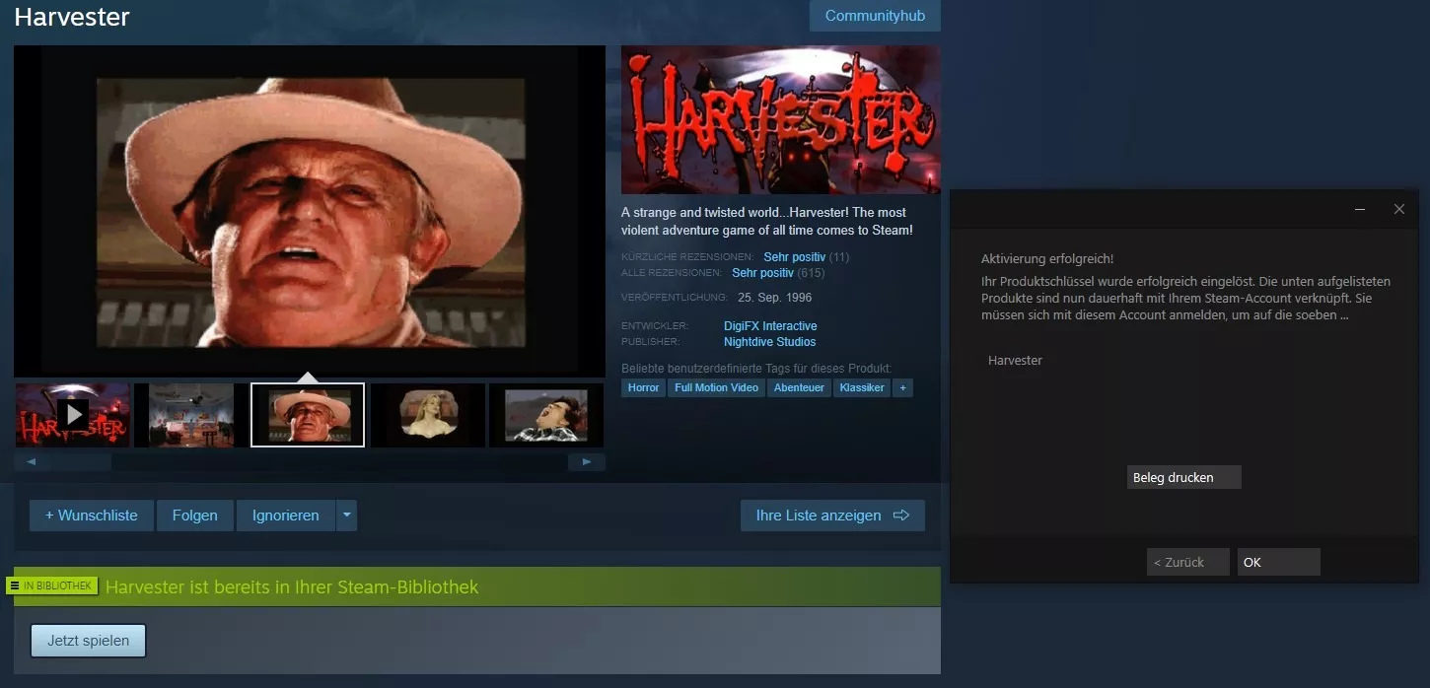
Task: Start game with Jetzt spielen
Action: tap(88, 641)
